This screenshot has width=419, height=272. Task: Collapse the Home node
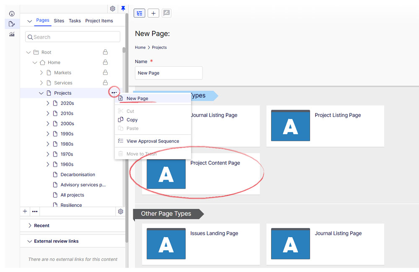(35, 62)
